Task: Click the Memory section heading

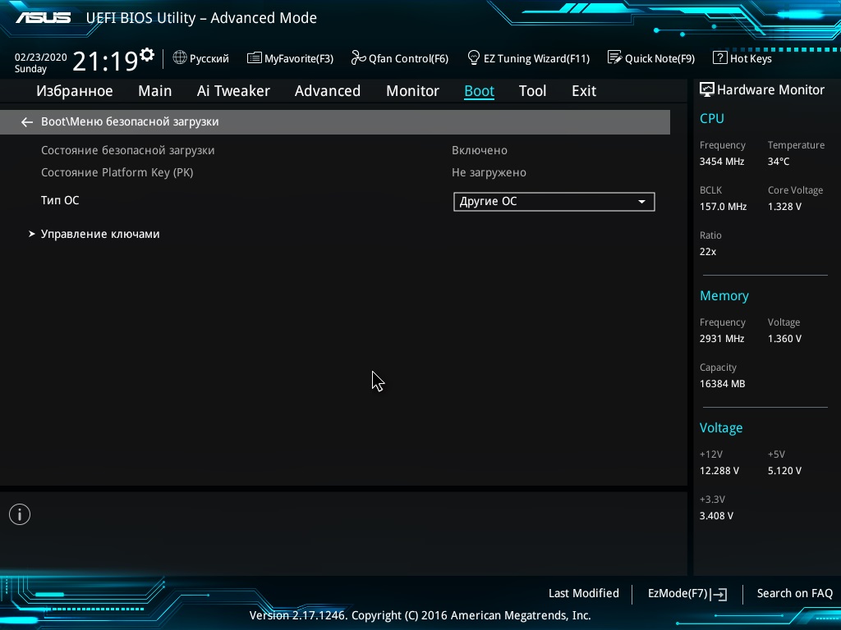Action: coord(724,295)
